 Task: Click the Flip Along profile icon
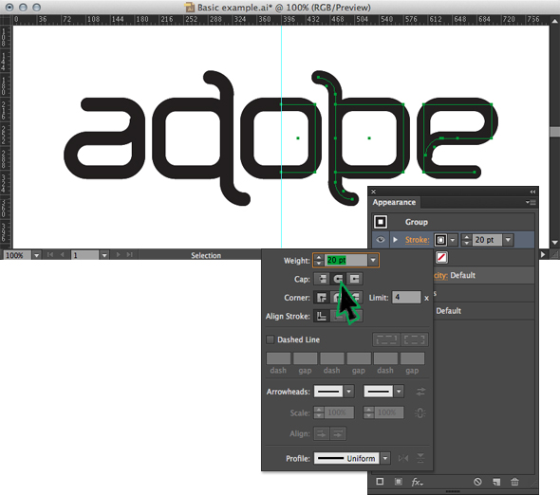(x=403, y=458)
